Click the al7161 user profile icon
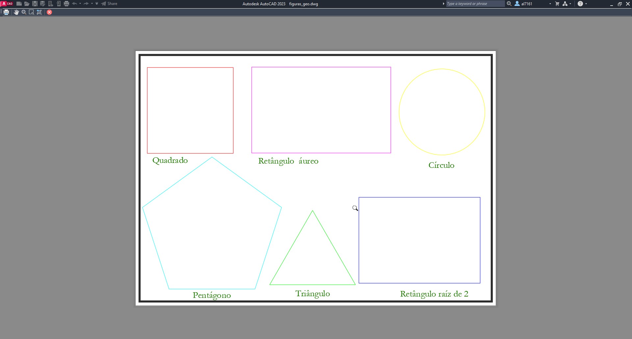The image size is (632, 339). coord(517,4)
